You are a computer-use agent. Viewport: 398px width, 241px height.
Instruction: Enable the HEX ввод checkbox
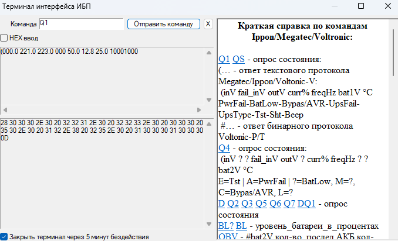[4, 38]
